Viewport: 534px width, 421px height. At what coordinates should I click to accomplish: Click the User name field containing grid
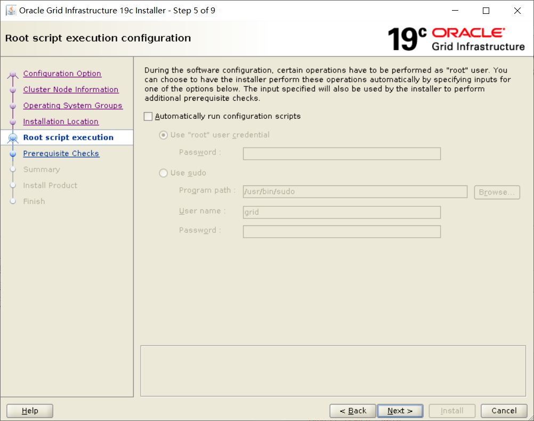click(x=342, y=212)
